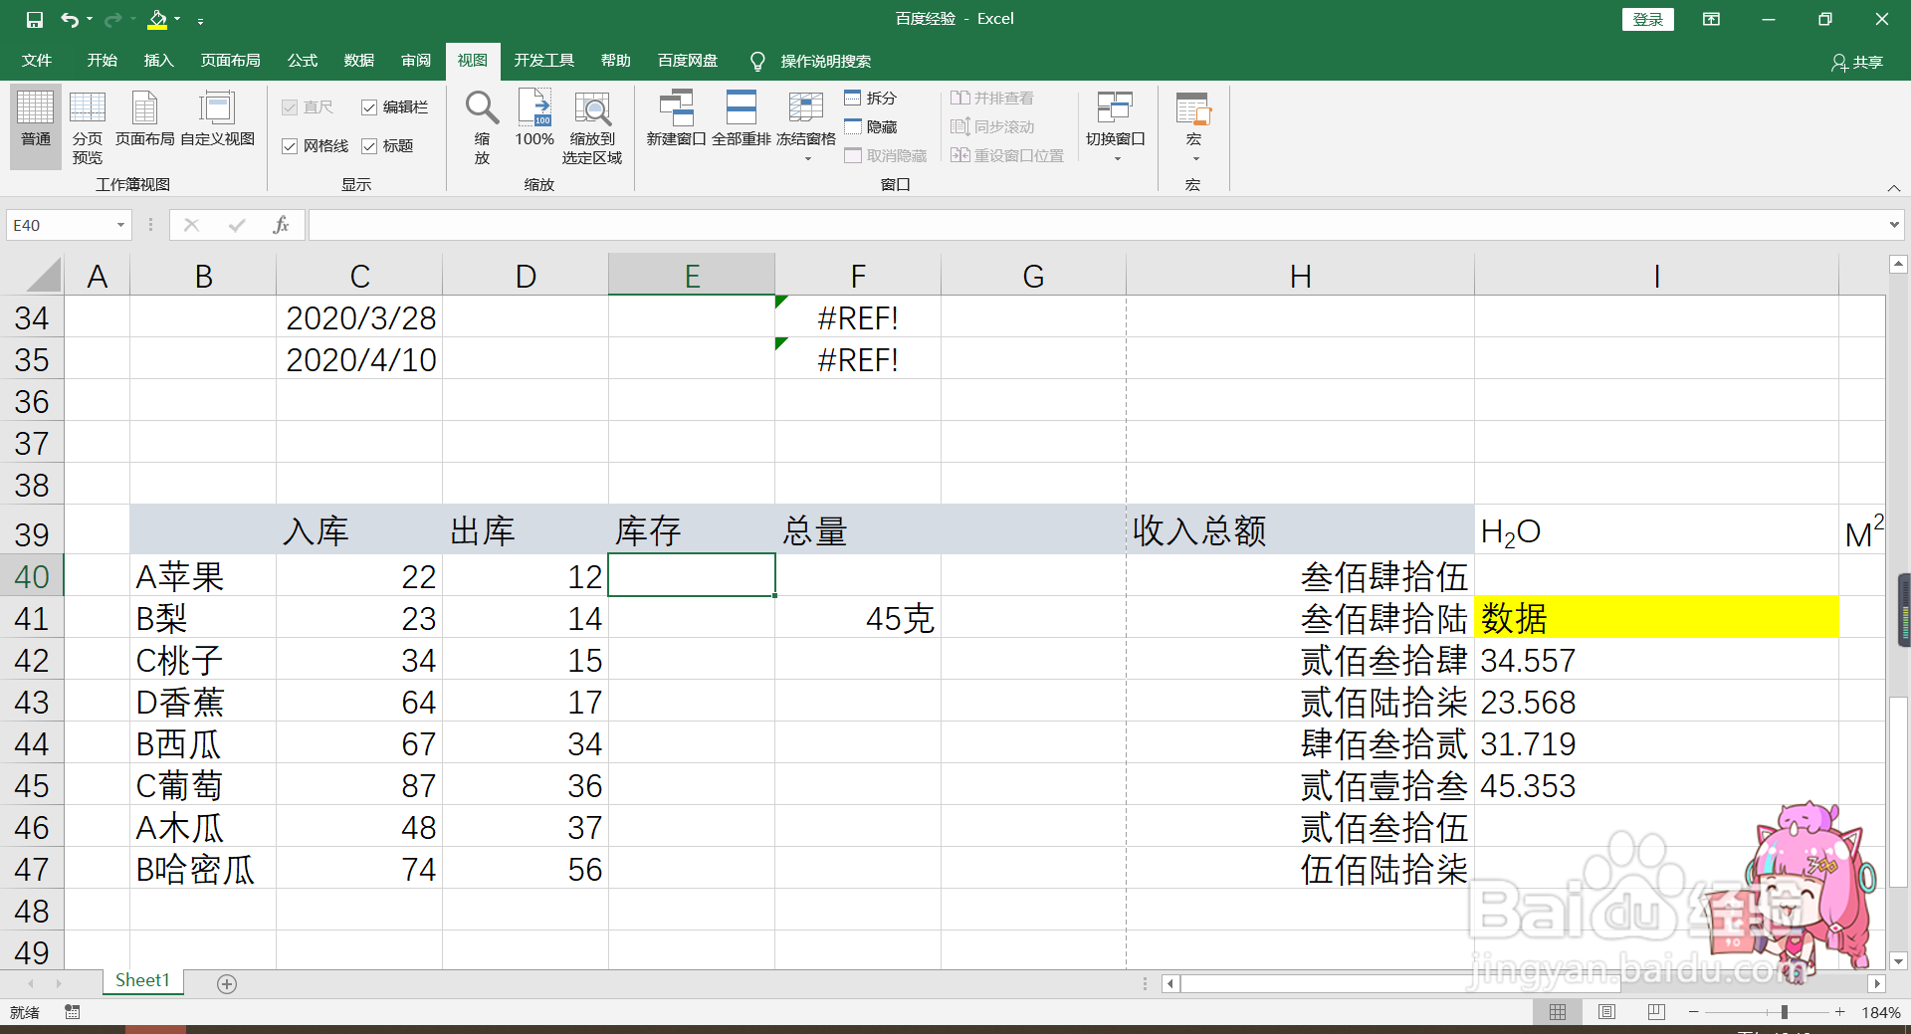Image resolution: width=1911 pixels, height=1034 pixels.
Task: Switch to the Home (开始) tab
Action: (x=102, y=61)
